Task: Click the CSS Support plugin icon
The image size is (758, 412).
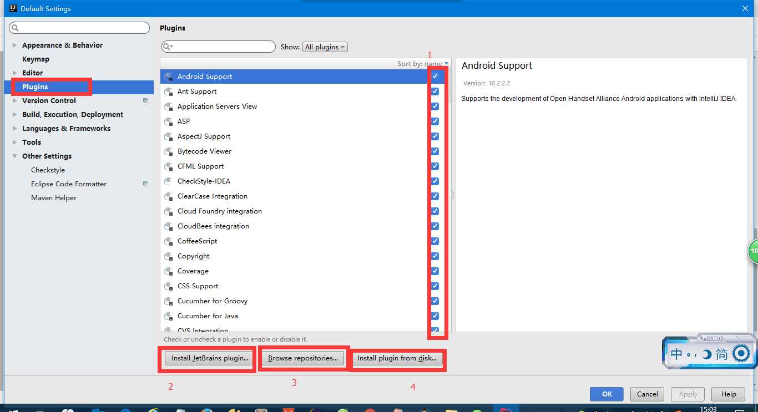Action: click(x=169, y=286)
